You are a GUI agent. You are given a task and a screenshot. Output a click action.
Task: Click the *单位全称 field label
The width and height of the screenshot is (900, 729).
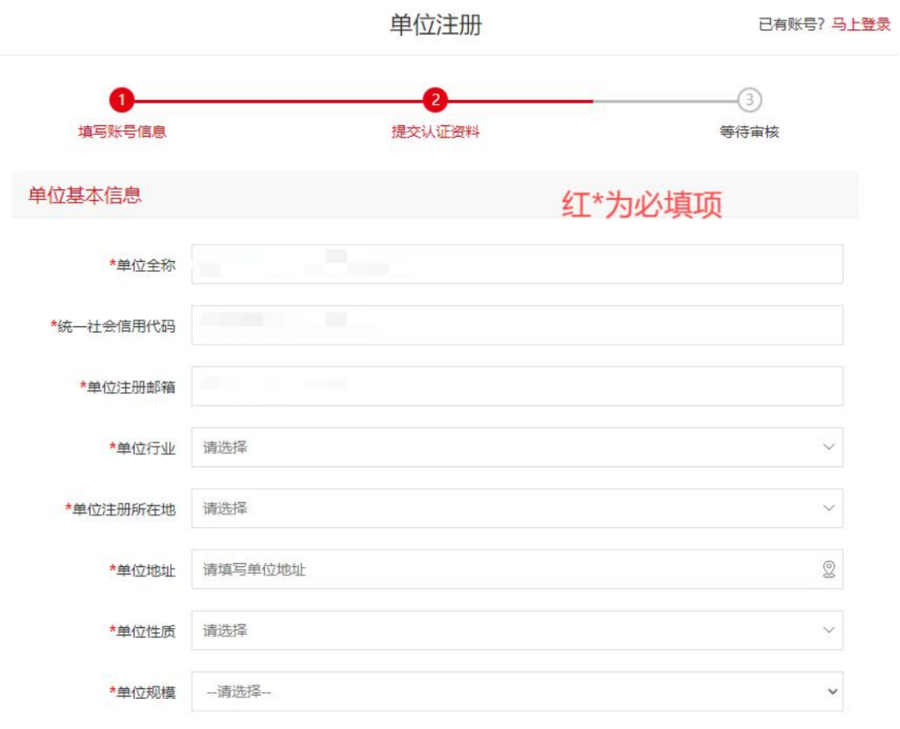point(142,265)
